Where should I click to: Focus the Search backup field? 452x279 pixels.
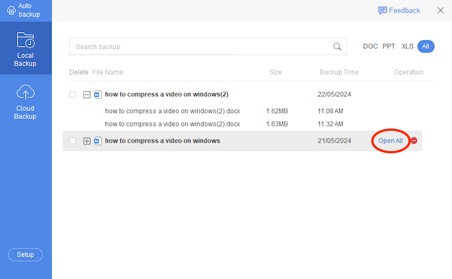201,47
